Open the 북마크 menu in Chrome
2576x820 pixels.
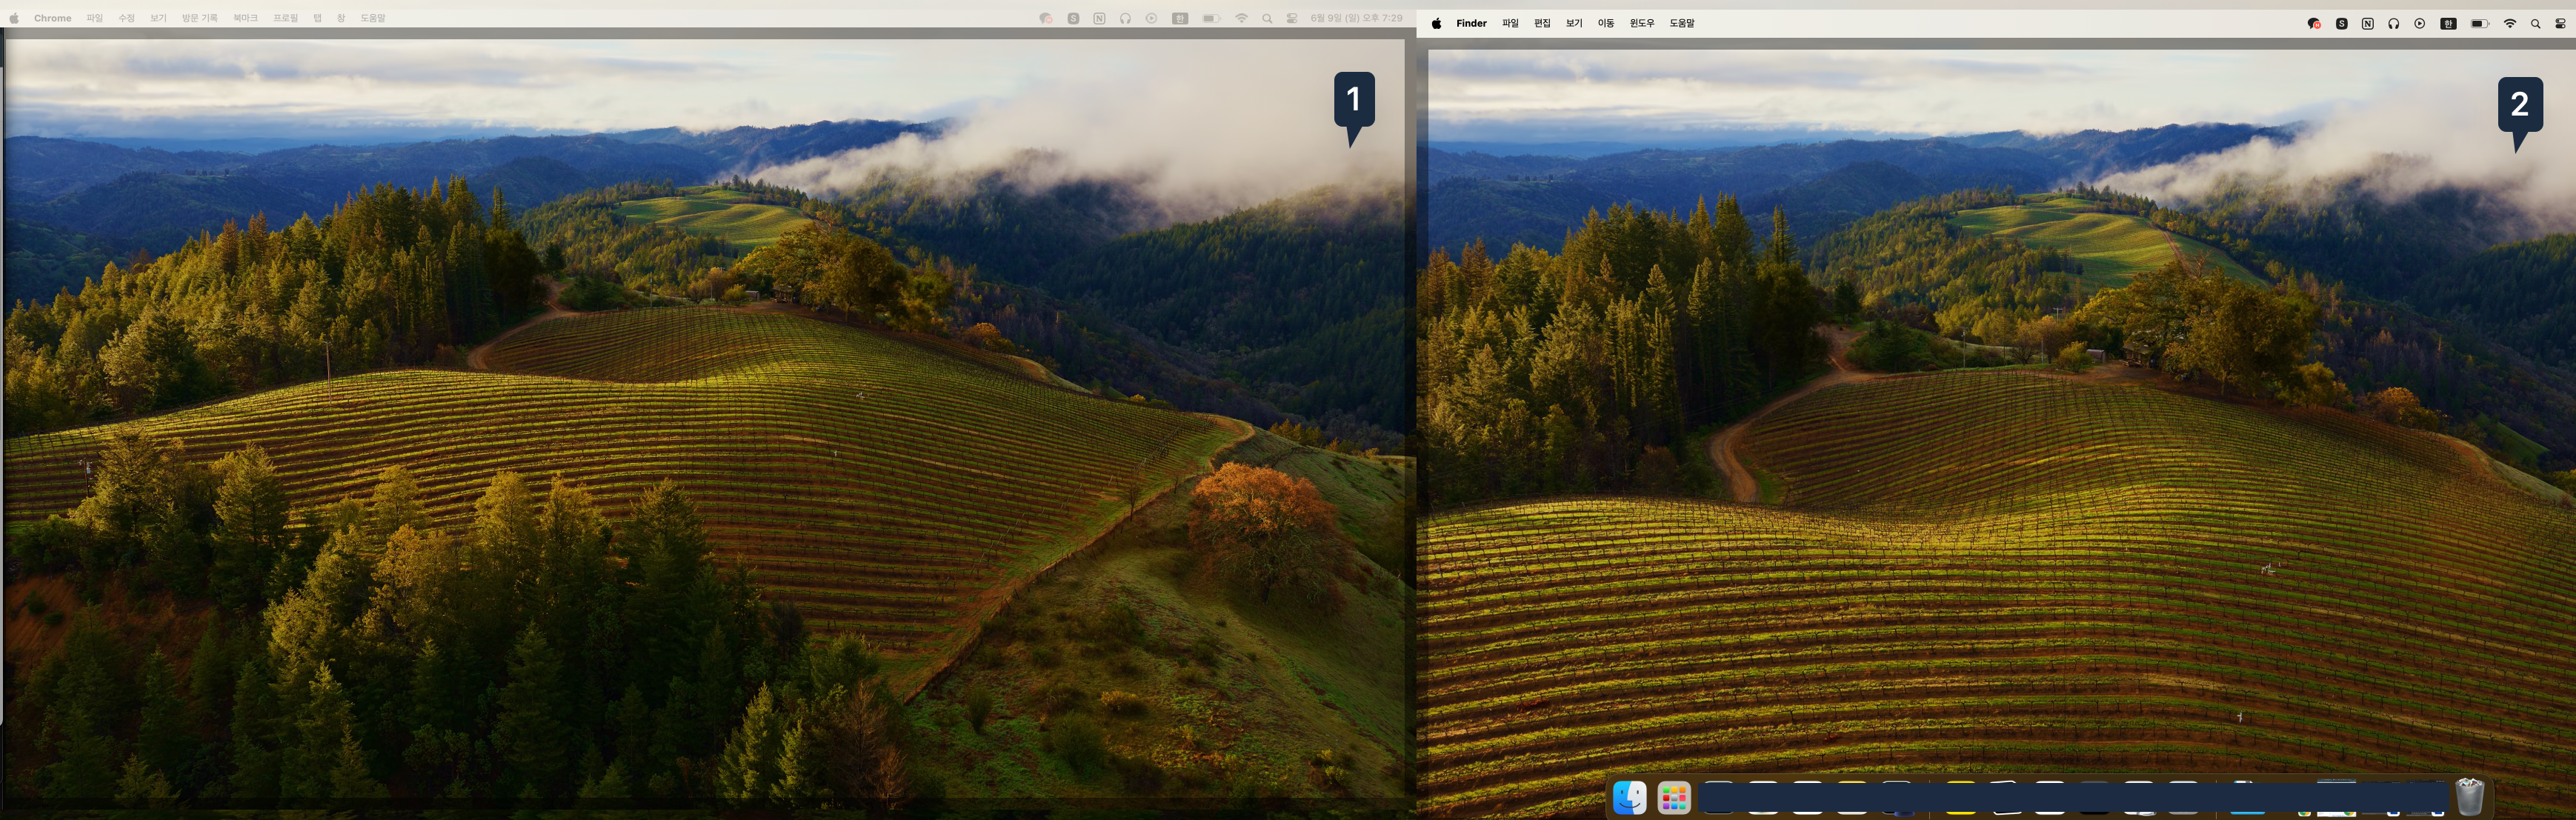point(245,18)
